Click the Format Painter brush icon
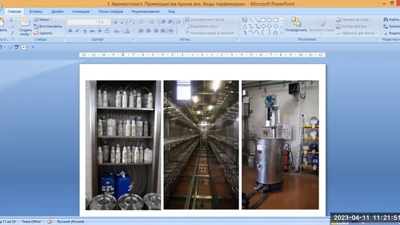This screenshot has width=400, height=225. pos(11,32)
